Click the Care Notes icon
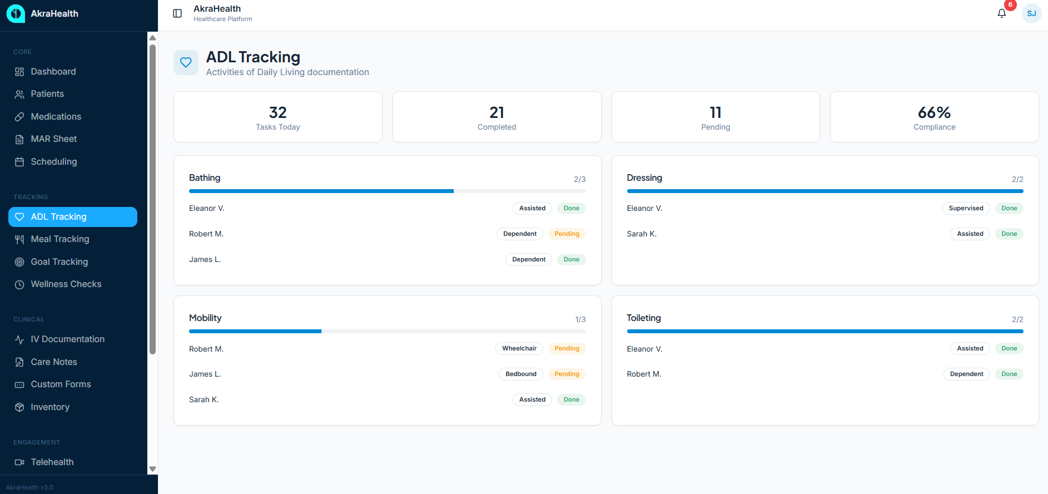This screenshot has height=494, width=1048. pyautogui.click(x=19, y=362)
